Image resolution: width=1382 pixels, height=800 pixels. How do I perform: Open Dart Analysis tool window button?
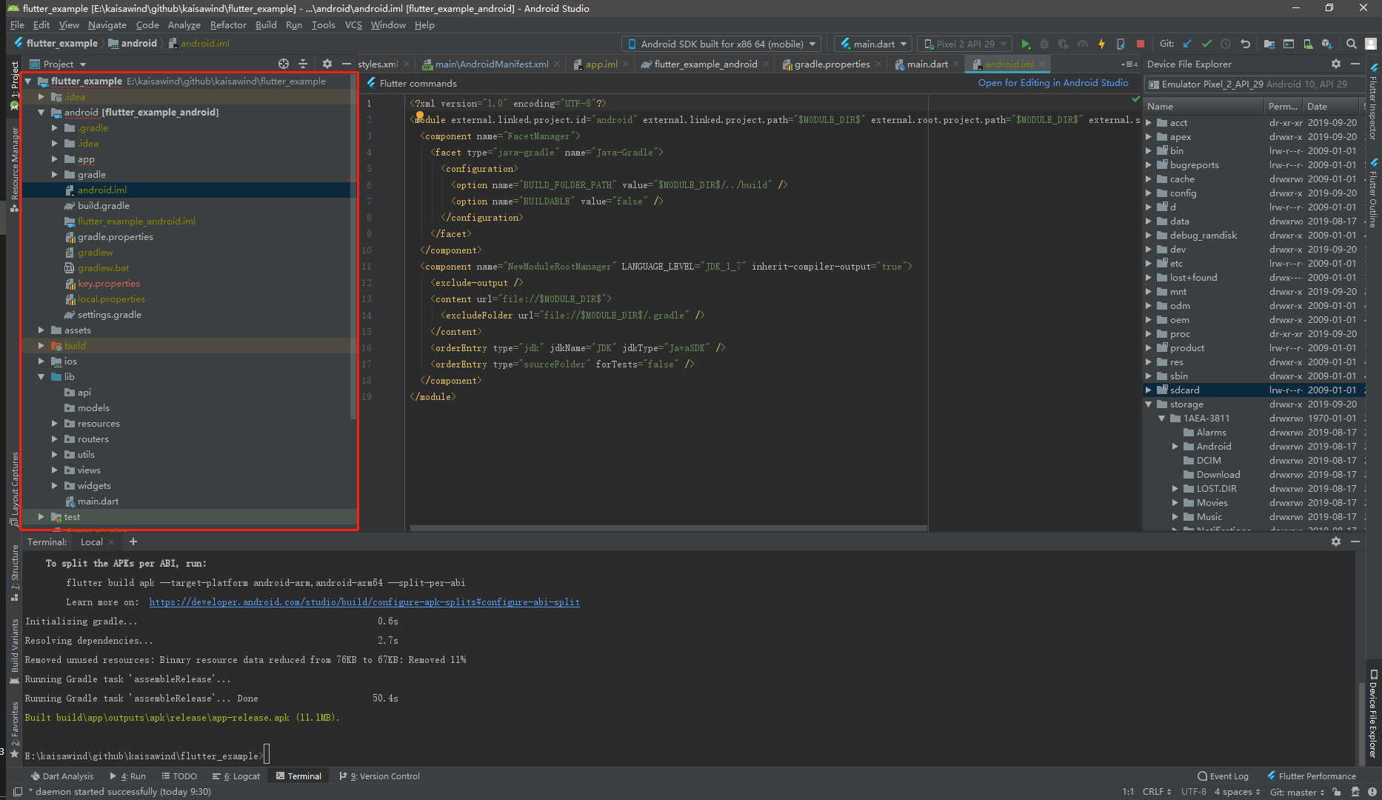[x=62, y=776]
